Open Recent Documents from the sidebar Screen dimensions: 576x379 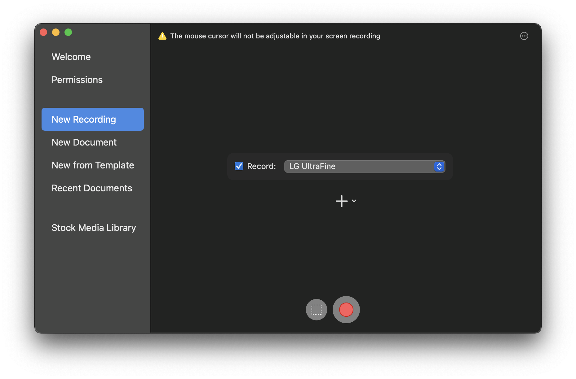(92, 188)
